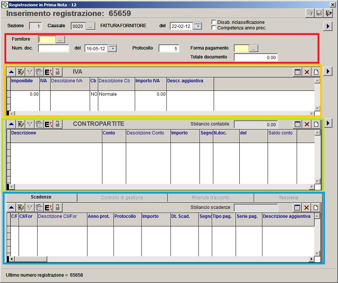Screen dimensions: 338x283
Task: Click the blue right arrow beside the IVA section
Action: tap(328, 71)
